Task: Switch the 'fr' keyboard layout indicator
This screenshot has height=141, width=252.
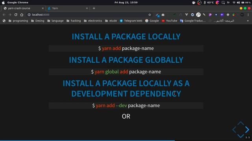Action: [228, 3]
